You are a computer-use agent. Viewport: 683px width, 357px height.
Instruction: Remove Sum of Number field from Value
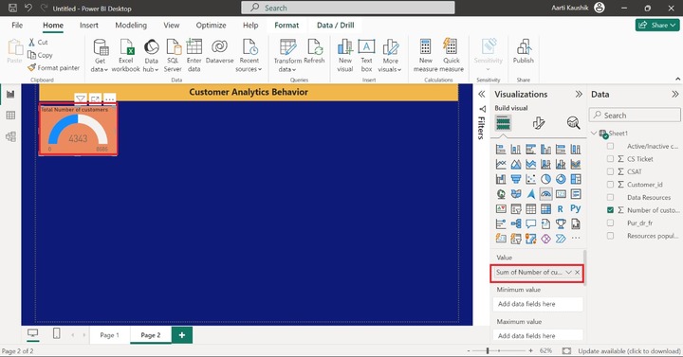click(x=578, y=272)
